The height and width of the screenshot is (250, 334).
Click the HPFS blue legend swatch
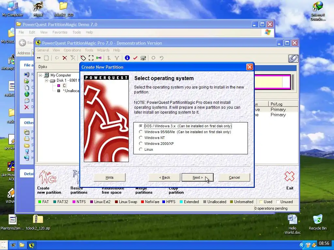point(164,202)
